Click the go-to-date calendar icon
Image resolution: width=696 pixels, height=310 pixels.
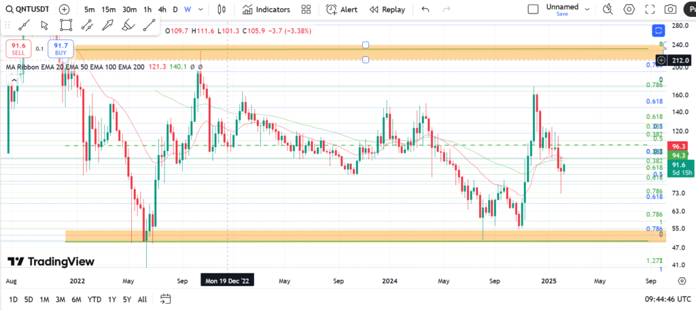point(165,299)
